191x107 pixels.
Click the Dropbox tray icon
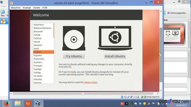click(x=140, y=103)
